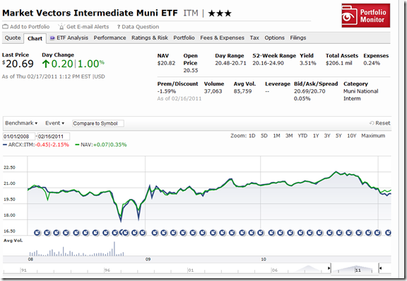
Task: Click the Prem/Discount -1.59% value
Action: pos(166,91)
